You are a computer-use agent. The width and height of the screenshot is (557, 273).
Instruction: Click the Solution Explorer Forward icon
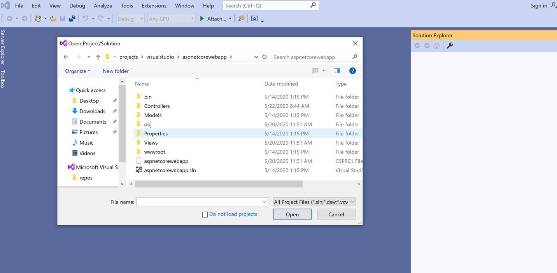point(427,46)
